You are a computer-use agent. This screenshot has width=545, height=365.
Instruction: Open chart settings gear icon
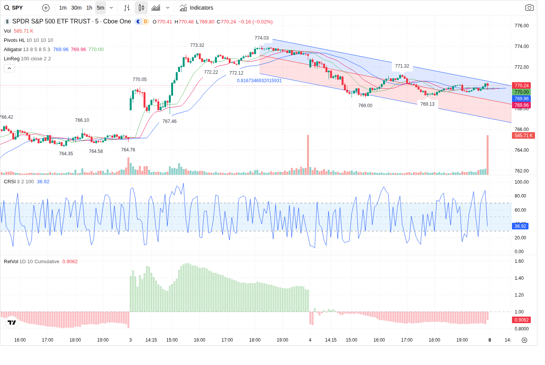[524, 340]
